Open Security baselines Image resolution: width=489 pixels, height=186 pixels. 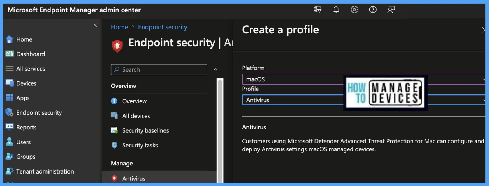[145, 130]
